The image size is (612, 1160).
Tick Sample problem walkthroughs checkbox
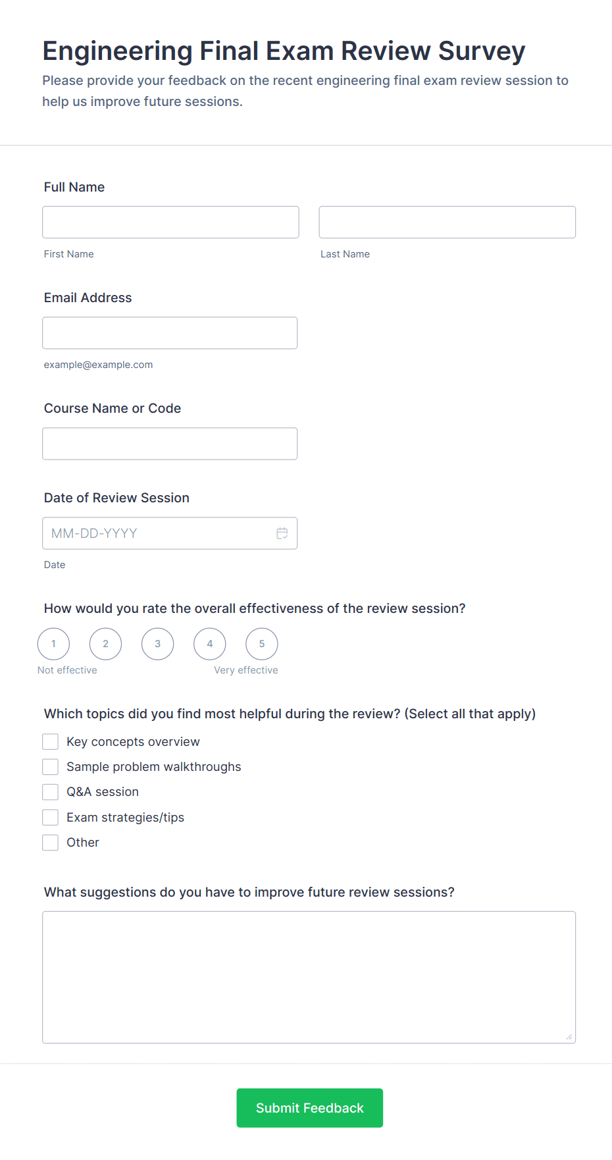(51, 767)
